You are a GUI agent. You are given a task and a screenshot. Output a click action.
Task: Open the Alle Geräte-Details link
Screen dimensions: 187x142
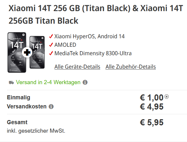(x=77, y=67)
